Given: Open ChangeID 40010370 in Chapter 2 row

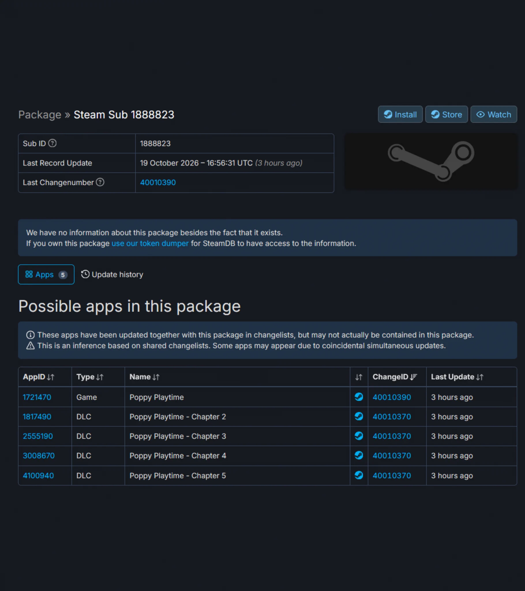Looking at the screenshot, I should pos(392,417).
